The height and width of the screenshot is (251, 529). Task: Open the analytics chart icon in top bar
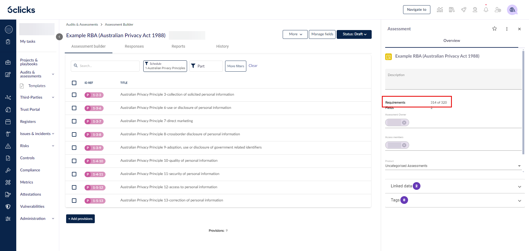point(440,10)
